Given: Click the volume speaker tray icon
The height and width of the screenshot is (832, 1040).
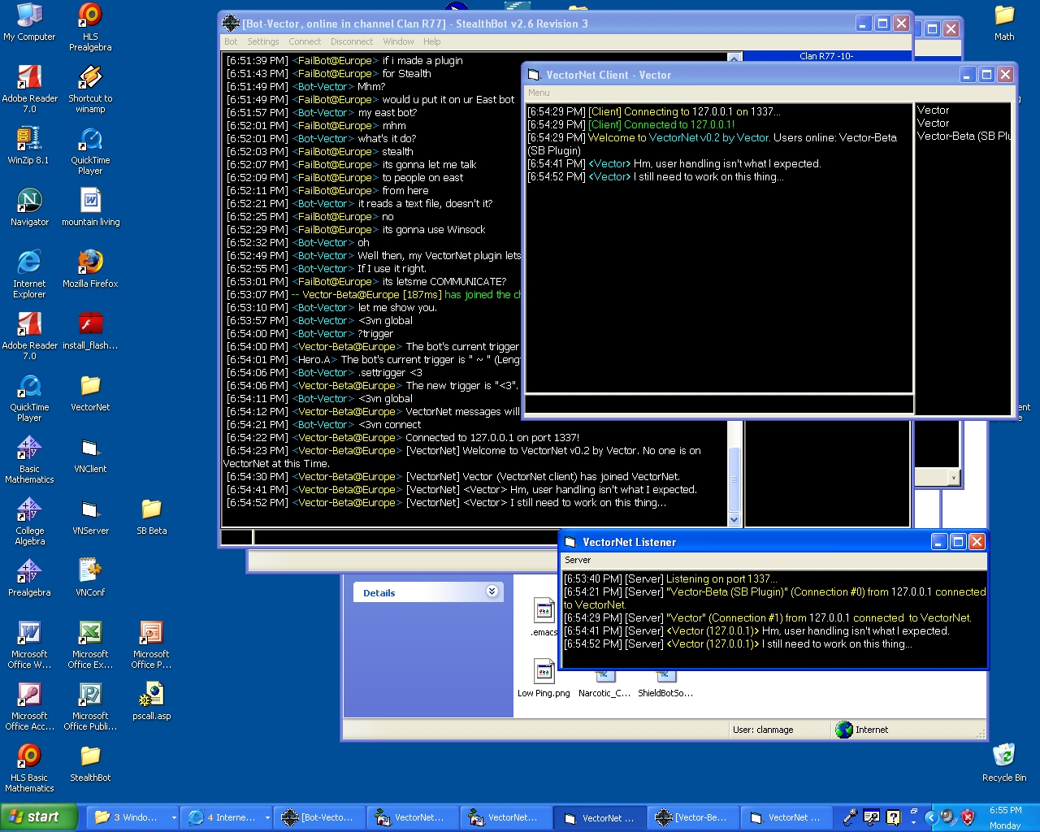Looking at the screenshot, I should [949, 817].
